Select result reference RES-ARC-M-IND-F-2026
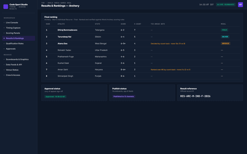Image resolution: width=247 pixels, height=154 pixels. click(195, 96)
